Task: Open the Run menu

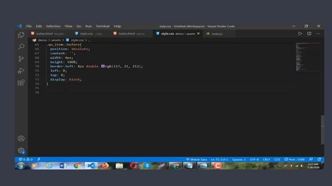Action: coord(89,26)
